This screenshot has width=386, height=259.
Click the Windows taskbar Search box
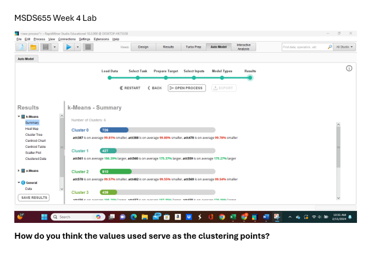point(78,217)
